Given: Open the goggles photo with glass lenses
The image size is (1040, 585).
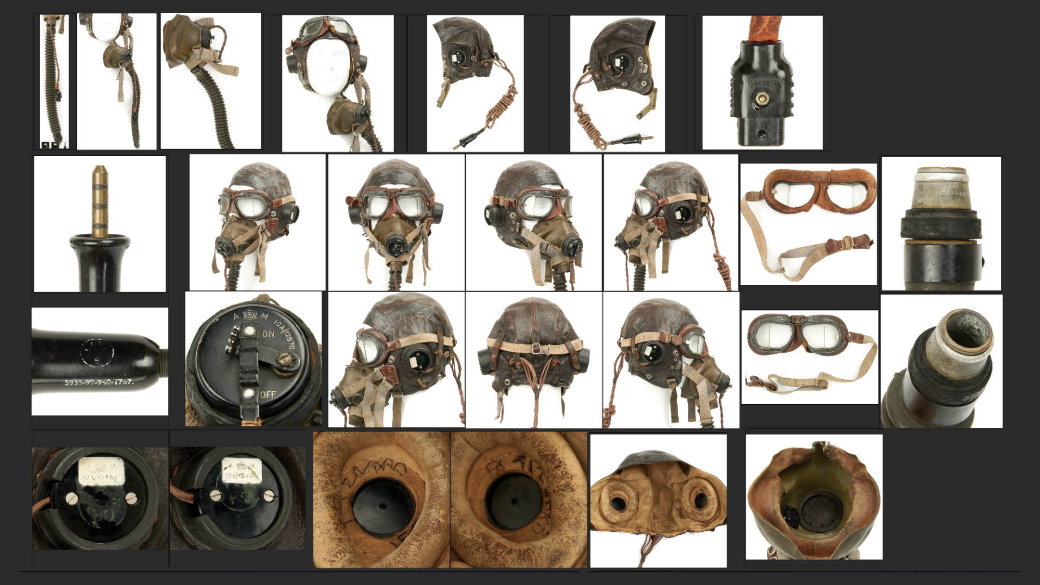Looking at the screenshot, I should pyautogui.click(x=809, y=357).
